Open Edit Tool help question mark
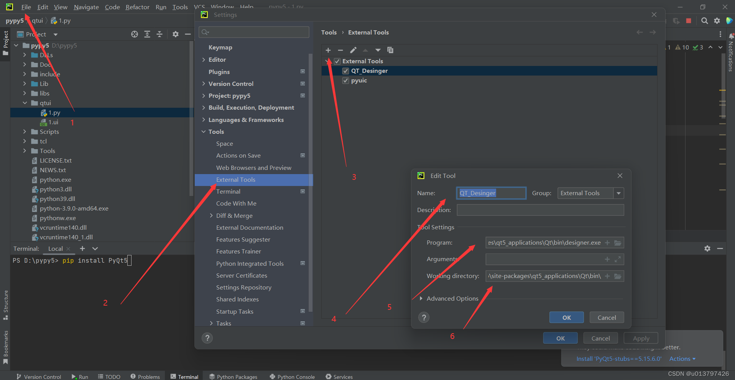This screenshot has width=735, height=380. pyautogui.click(x=424, y=317)
